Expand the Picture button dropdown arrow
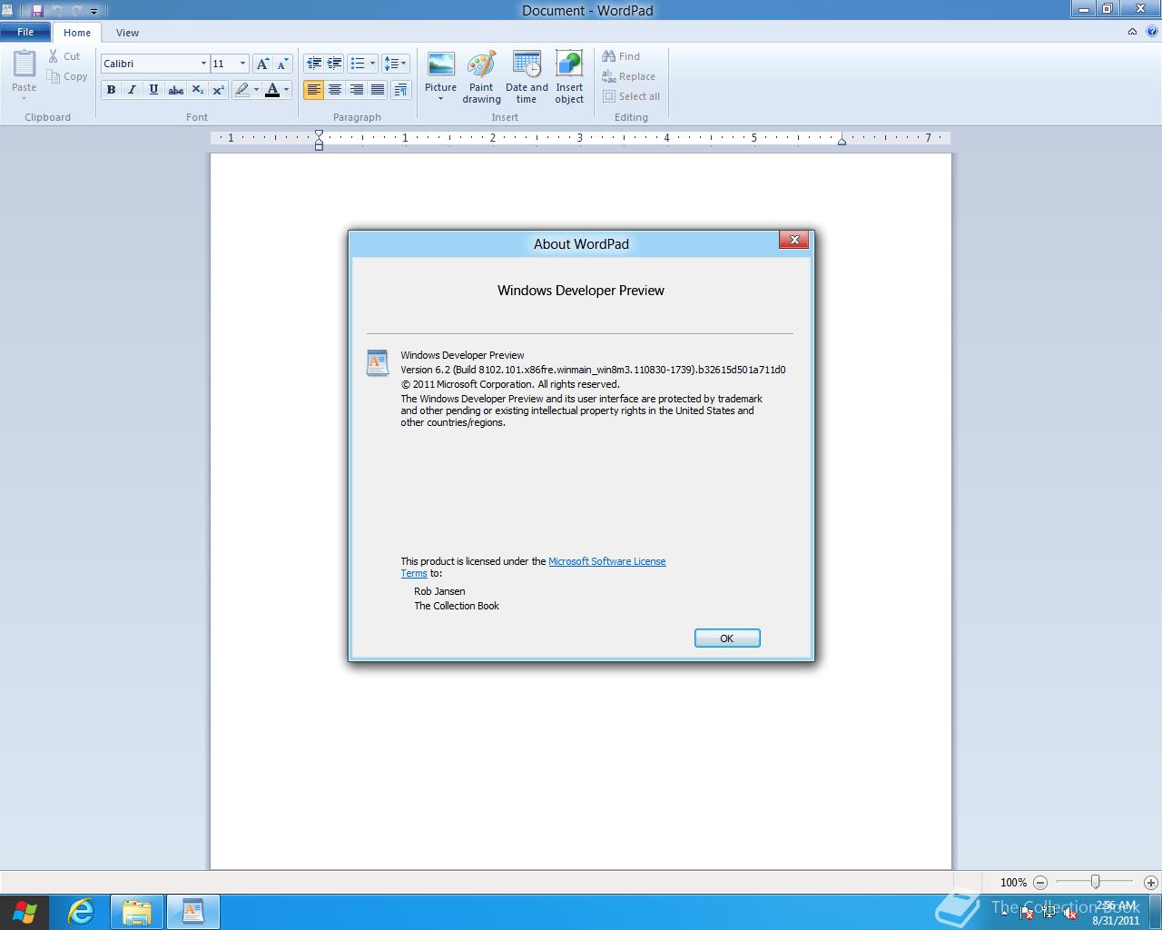The width and height of the screenshot is (1162, 930). pos(440,99)
